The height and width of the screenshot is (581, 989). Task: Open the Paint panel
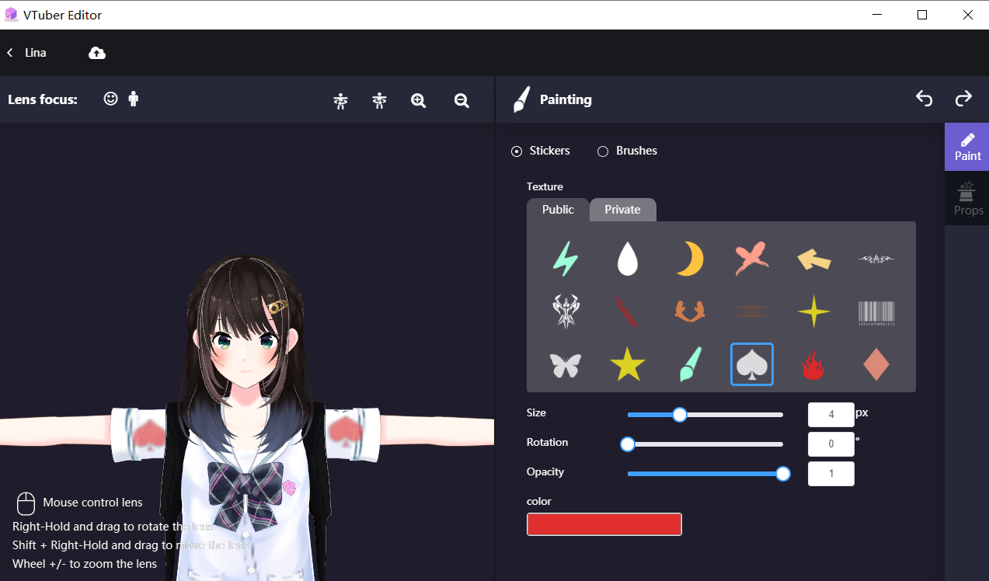click(967, 146)
